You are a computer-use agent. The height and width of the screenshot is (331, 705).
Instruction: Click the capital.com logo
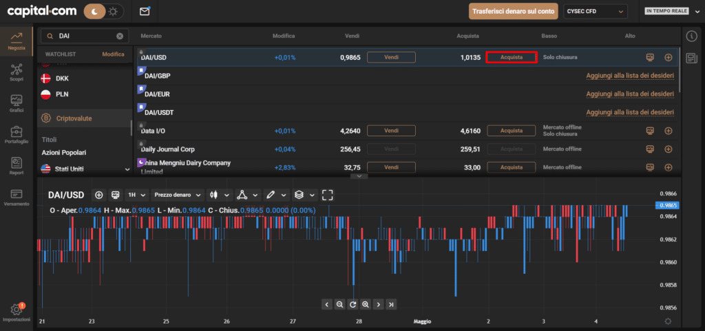coord(42,11)
